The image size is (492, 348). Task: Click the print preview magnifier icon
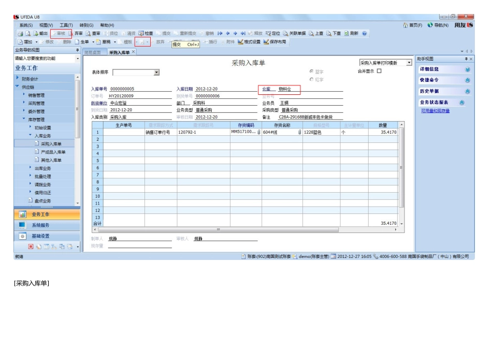(x=28, y=34)
